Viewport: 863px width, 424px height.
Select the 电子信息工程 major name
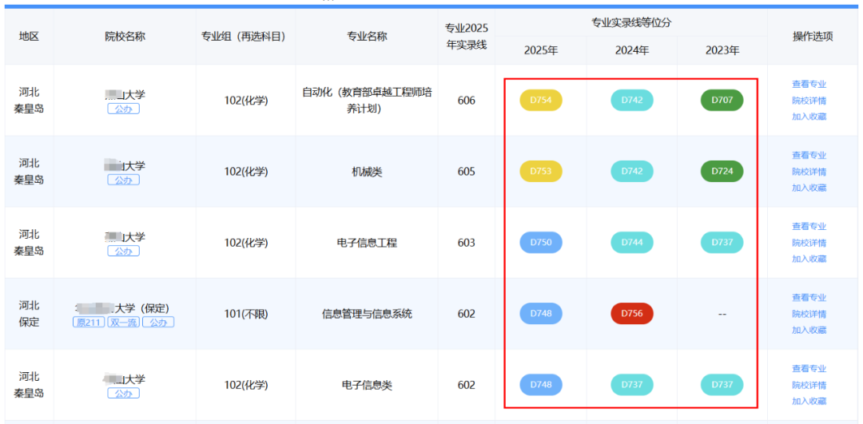pos(367,243)
